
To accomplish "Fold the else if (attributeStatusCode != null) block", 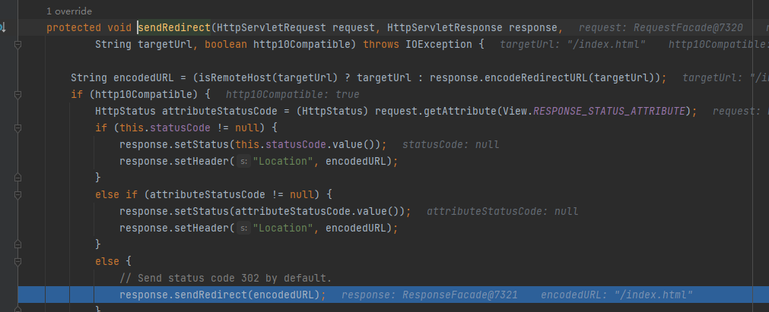I will click(x=17, y=195).
